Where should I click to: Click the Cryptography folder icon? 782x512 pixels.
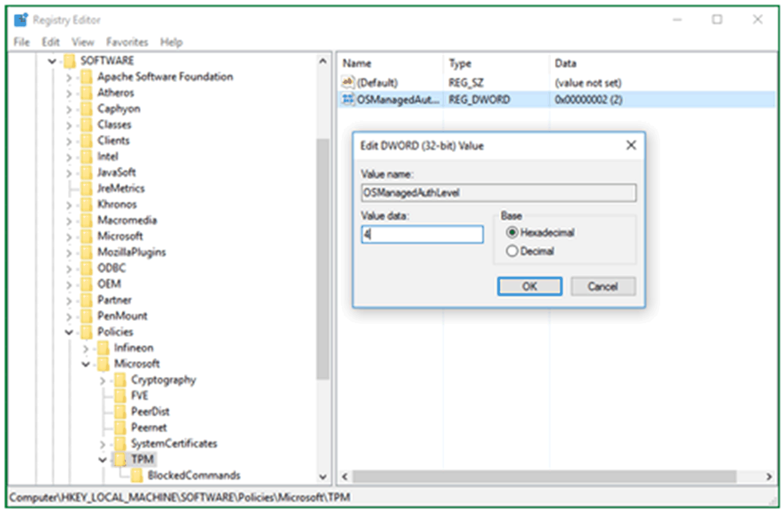(120, 380)
